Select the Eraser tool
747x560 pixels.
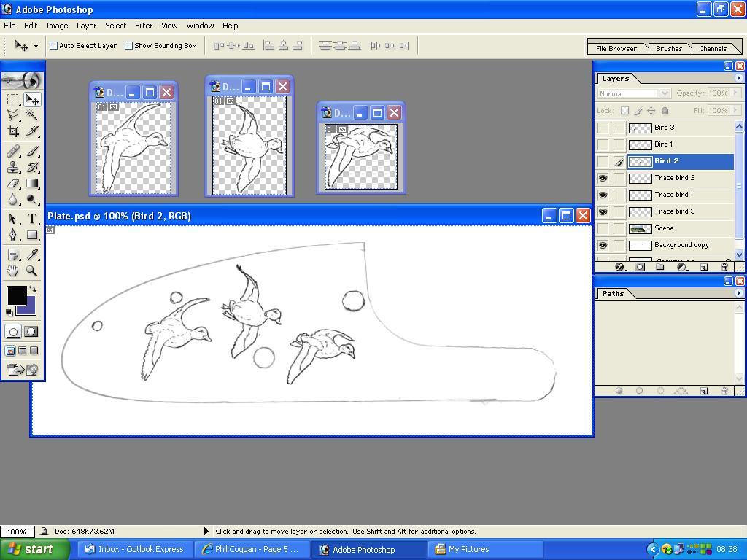(13, 183)
